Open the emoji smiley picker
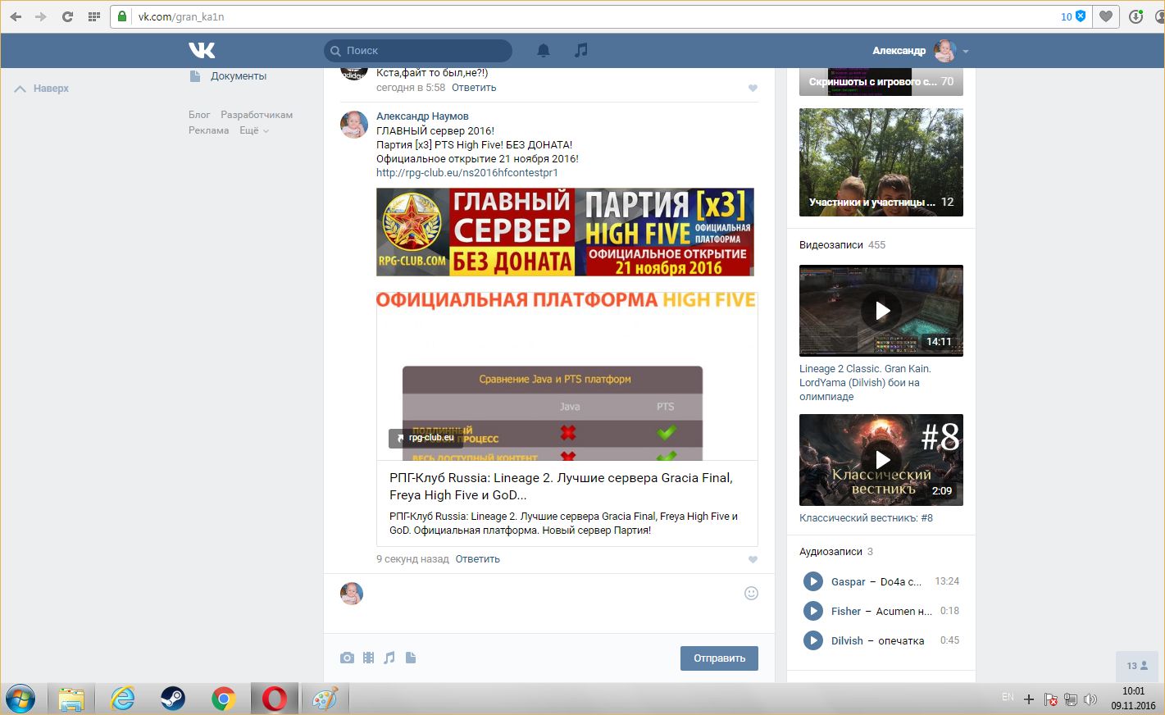The height and width of the screenshot is (715, 1165). point(751,593)
